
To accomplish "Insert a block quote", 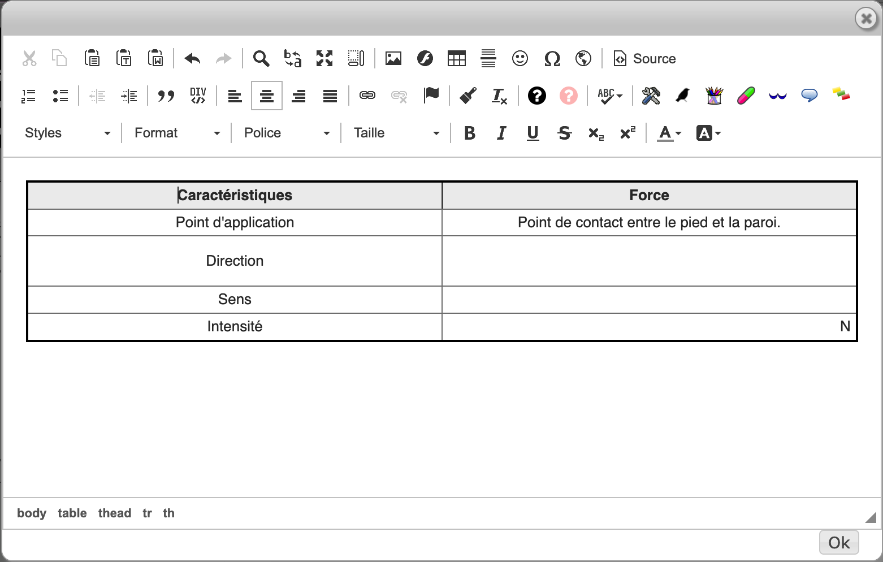I will (x=166, y=96).
